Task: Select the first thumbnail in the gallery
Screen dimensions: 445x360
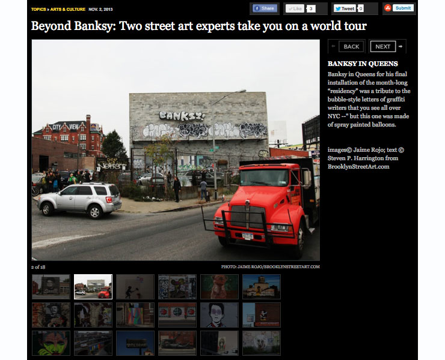Action: click(51, 287)
